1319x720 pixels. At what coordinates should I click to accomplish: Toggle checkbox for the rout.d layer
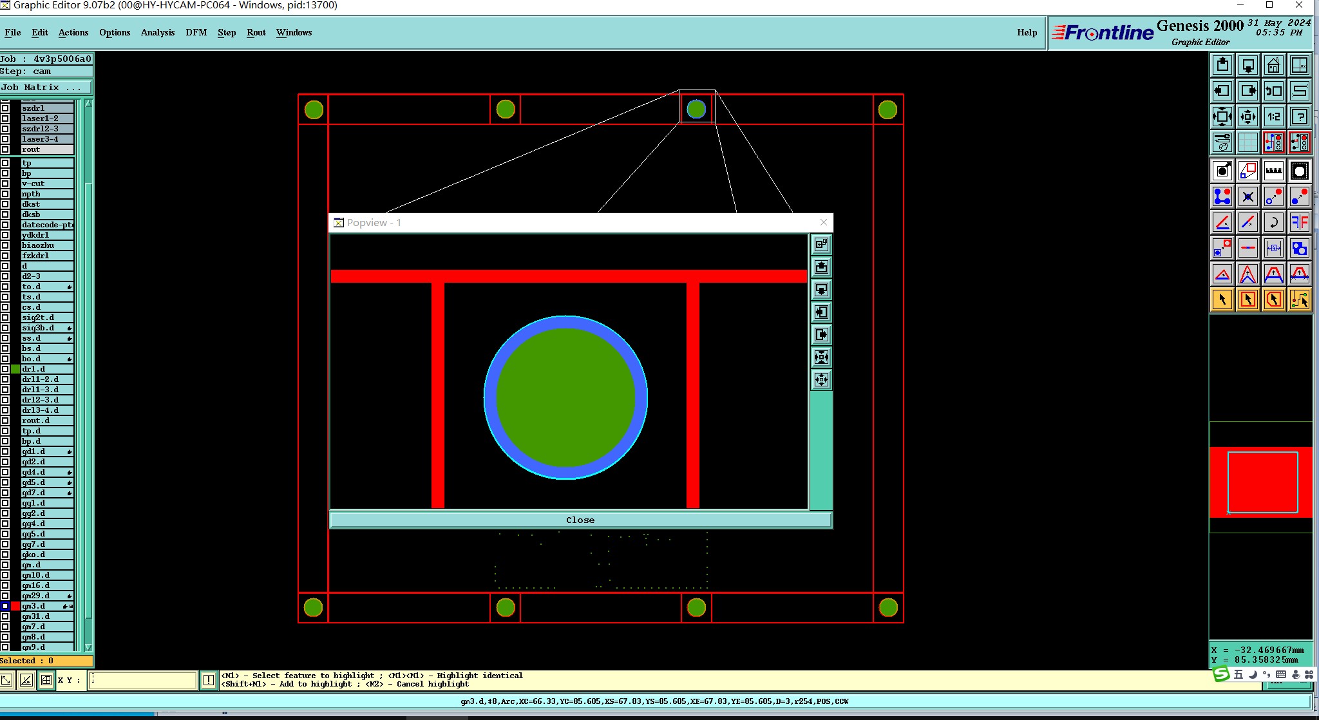[x=5, y=421]
